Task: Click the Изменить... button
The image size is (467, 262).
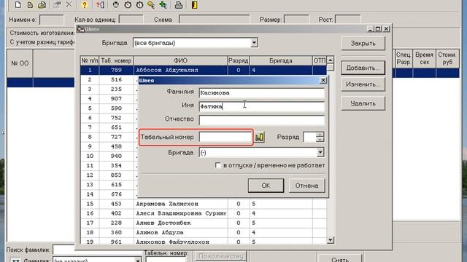Action: [363, 84]
